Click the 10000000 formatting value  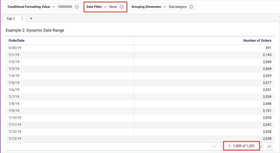point(65,7)
